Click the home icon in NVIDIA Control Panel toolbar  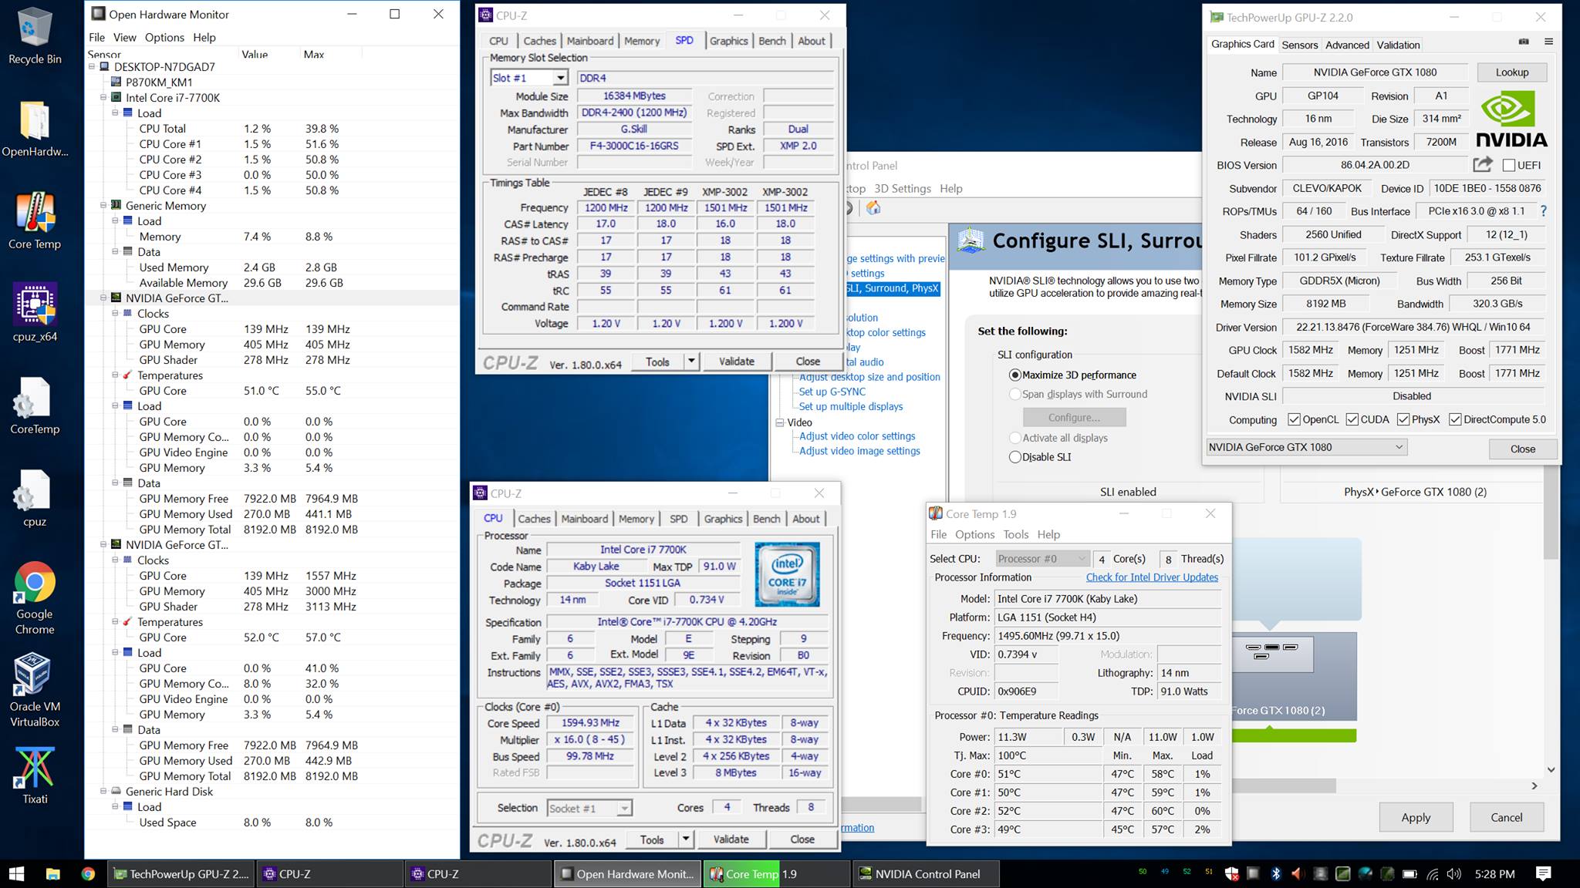(873, 208)
